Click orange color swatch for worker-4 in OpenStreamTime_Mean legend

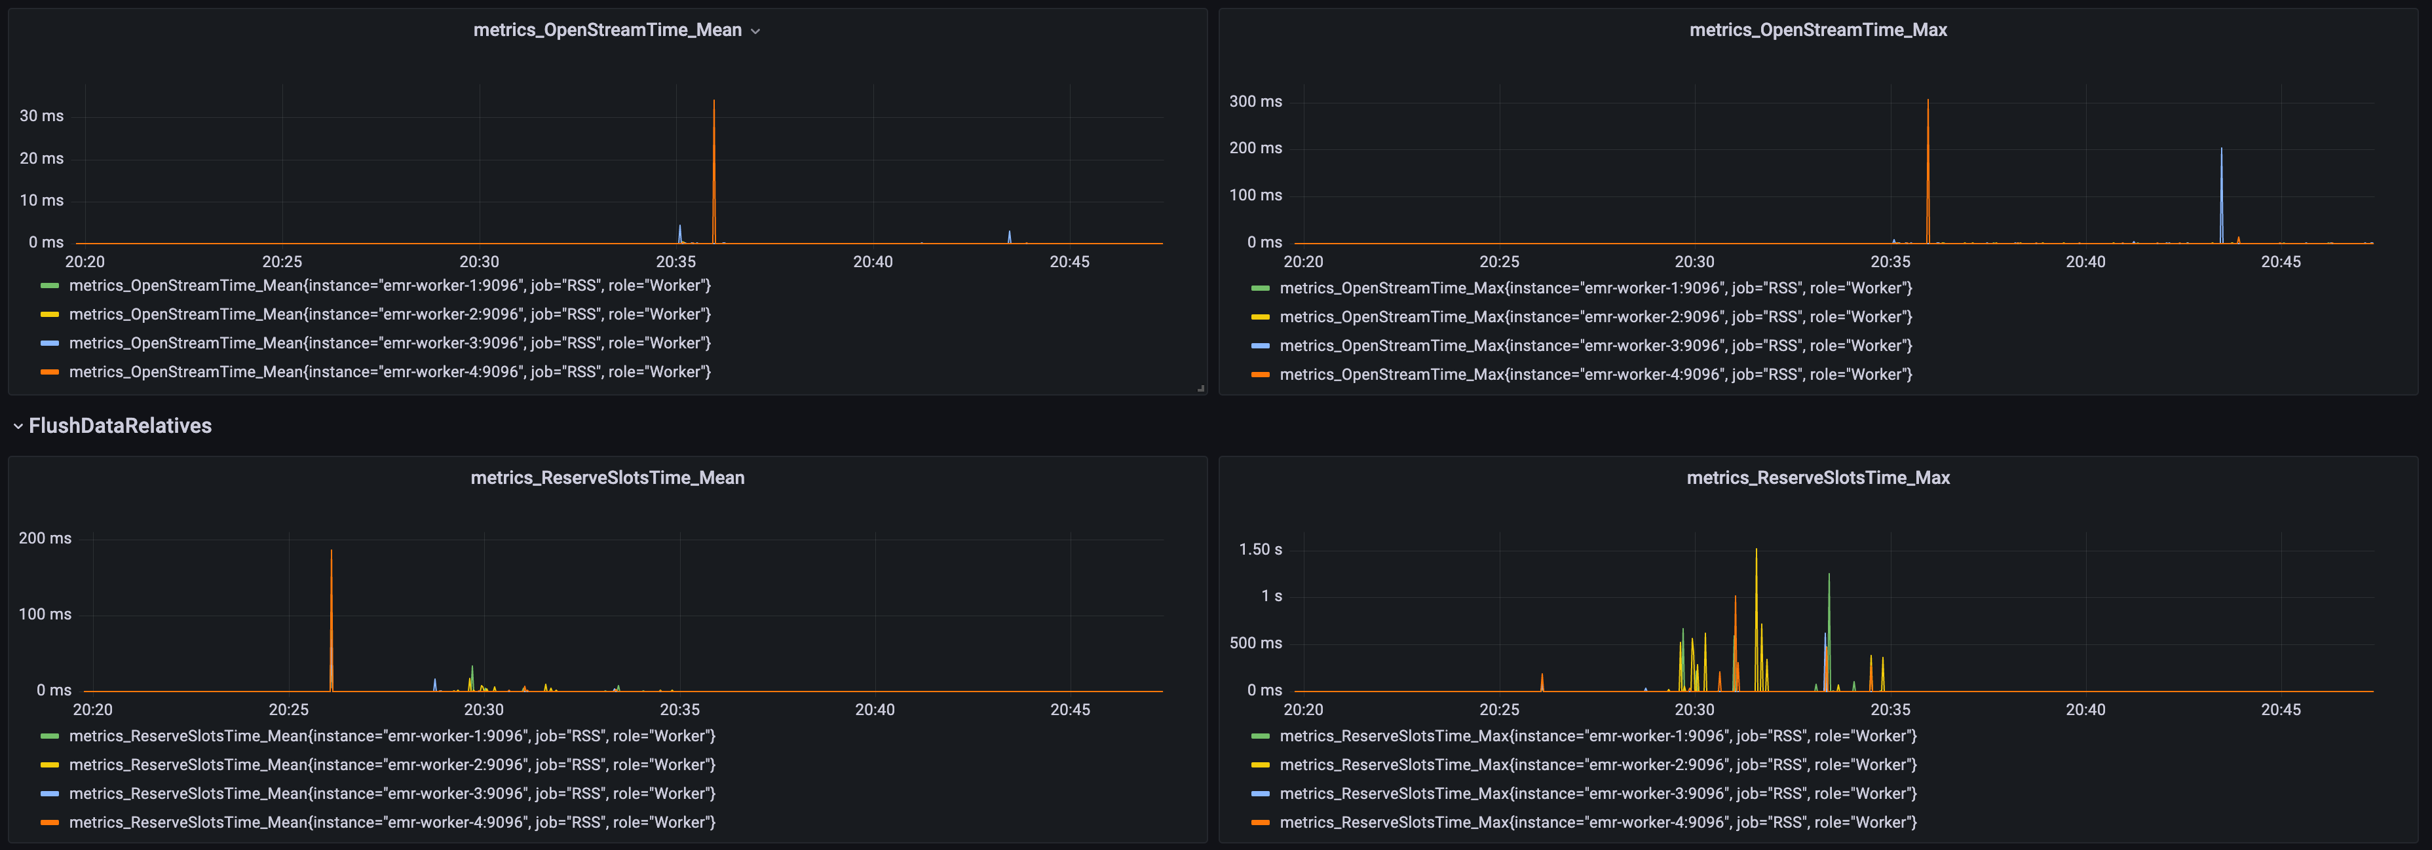(x=50, y=373)
